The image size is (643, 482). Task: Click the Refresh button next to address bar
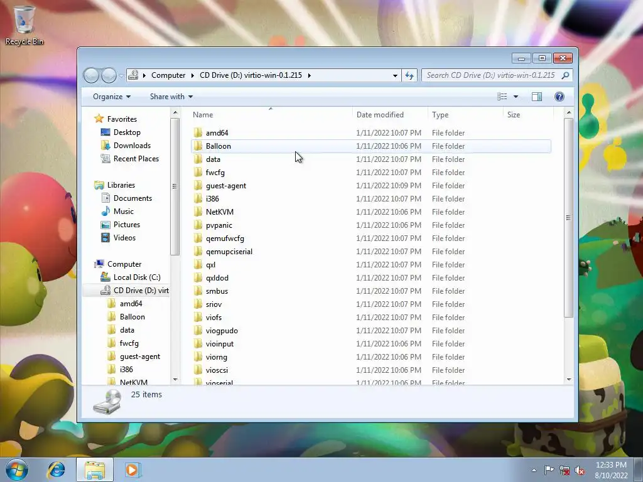(409, 75)
